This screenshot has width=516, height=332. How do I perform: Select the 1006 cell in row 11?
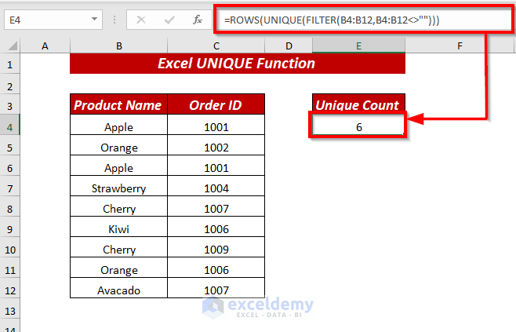216,268
